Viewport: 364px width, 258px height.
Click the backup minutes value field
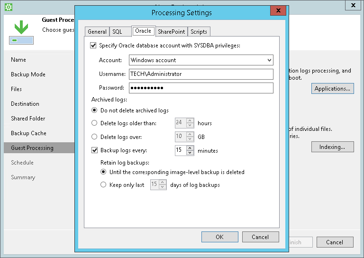tap(181, 150)
